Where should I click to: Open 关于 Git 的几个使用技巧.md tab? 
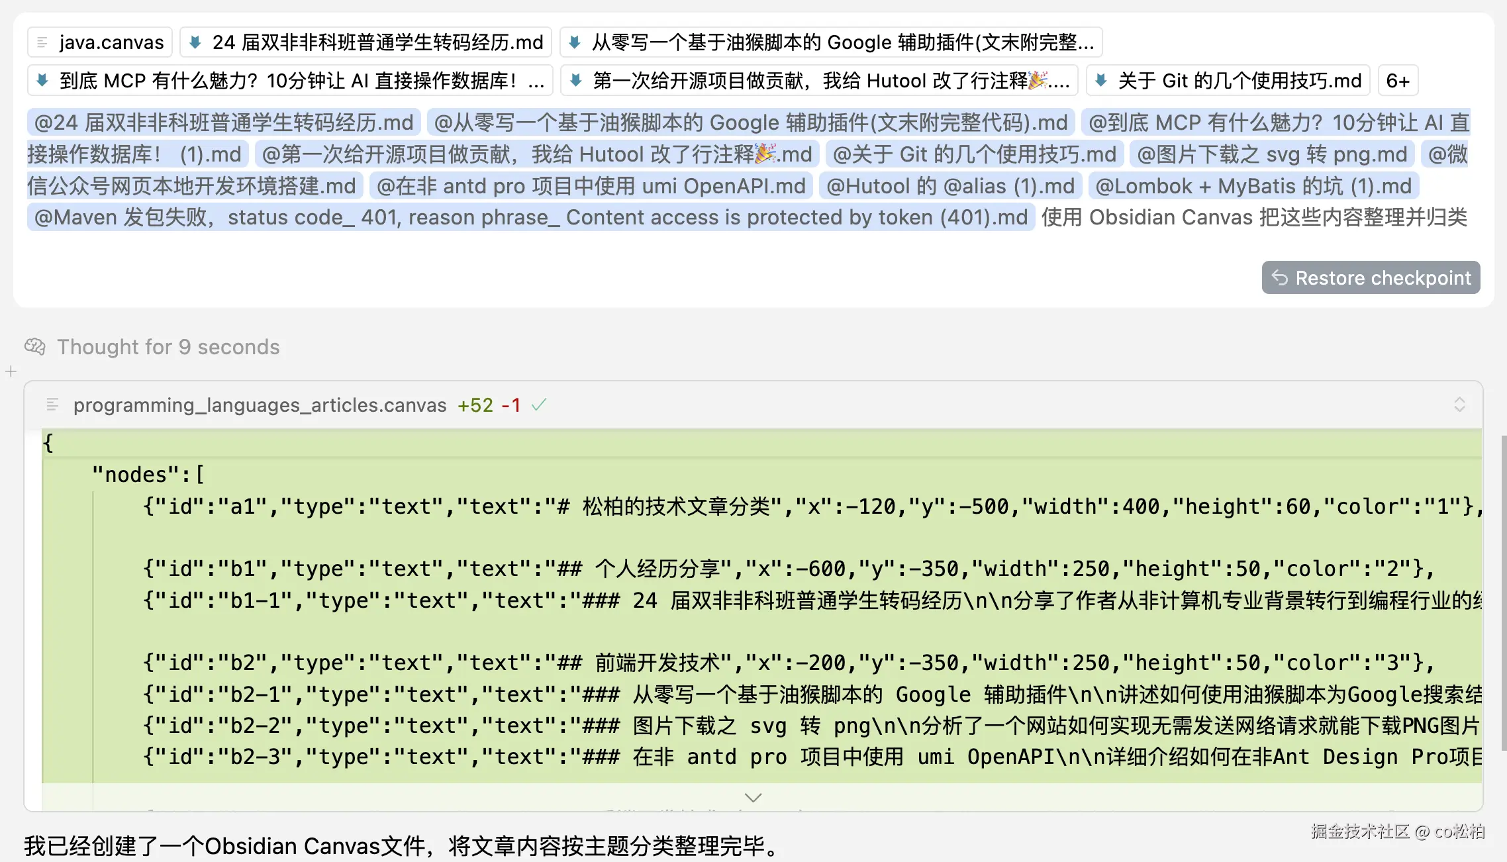[1239, 81]
